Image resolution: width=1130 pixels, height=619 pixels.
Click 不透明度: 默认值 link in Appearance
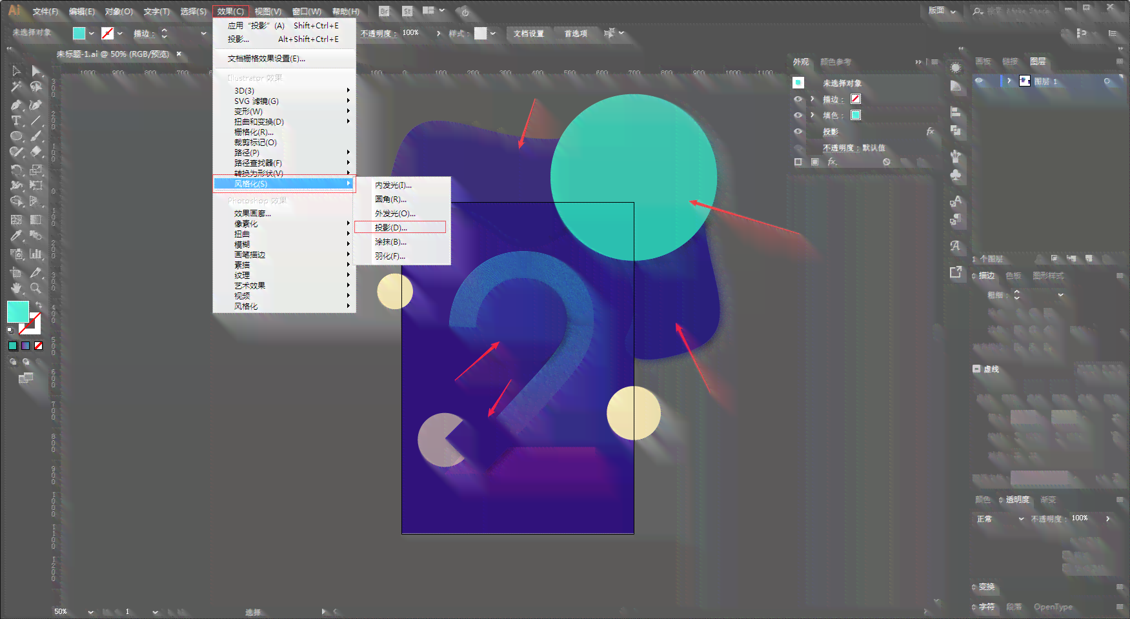(854, 148)
